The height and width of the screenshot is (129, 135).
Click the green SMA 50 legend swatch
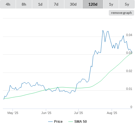71,122
